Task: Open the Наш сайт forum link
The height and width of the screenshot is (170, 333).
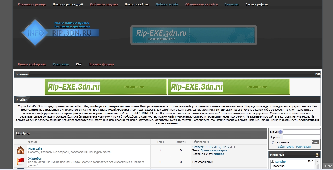Action: pyautogui.click(x=35, y=149)
